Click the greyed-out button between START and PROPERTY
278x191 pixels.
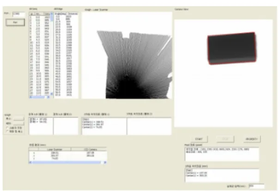[225, 139]
